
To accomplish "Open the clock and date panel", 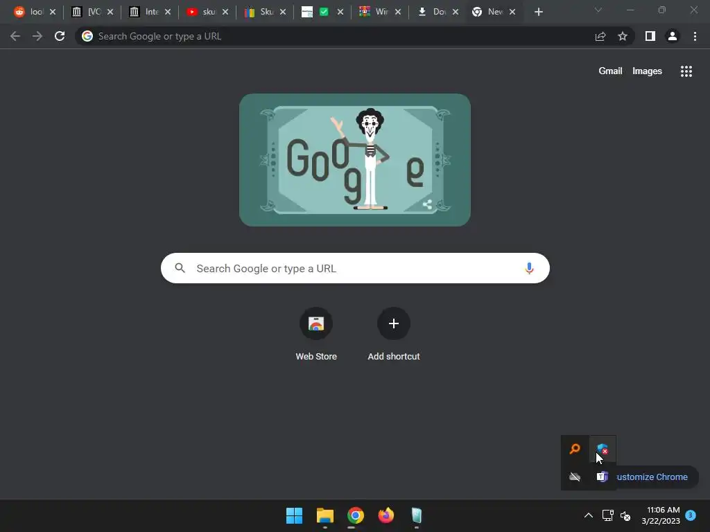I will (x=661, y=515).
